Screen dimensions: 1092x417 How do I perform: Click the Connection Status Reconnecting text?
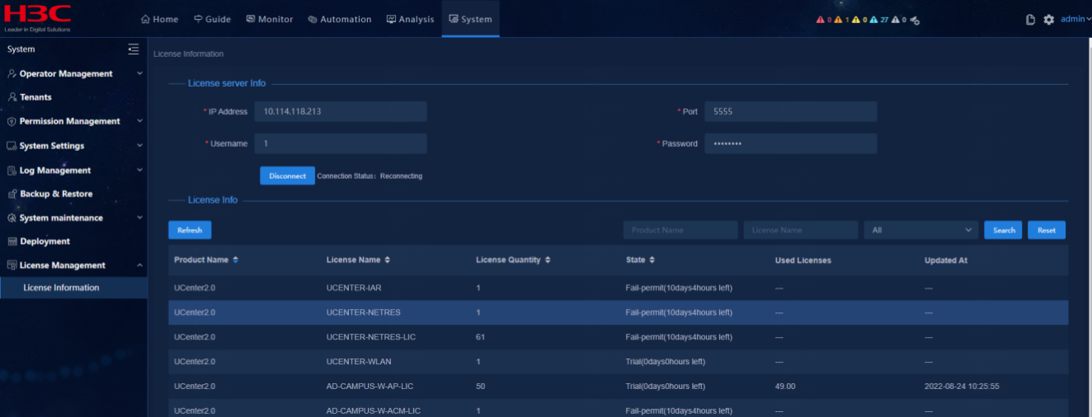[369, 176]
